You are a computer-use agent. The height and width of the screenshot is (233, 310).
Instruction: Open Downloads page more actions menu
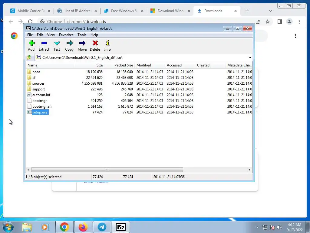tap(295, 36)
